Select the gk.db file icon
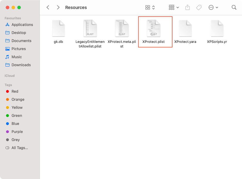The image size is (242, 179). tap(58, 28)
